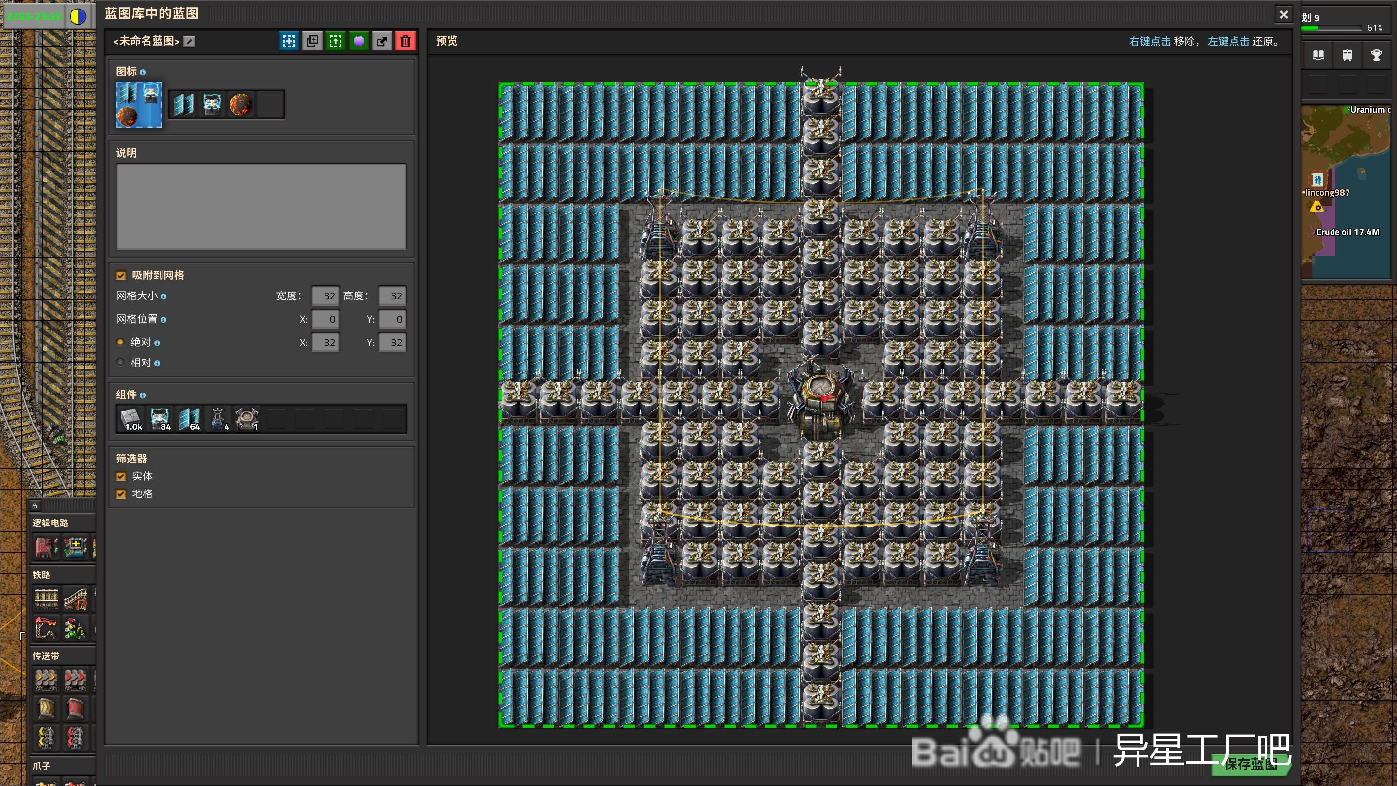The image size is (1397, 786).
Task: Click the 网格位置 X offset field
Action: tap(325, 319)
